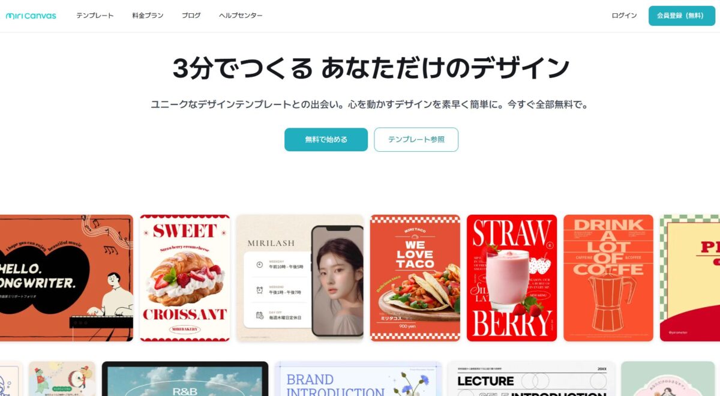Choose the We Love Taco template

[x=415, y=278]
